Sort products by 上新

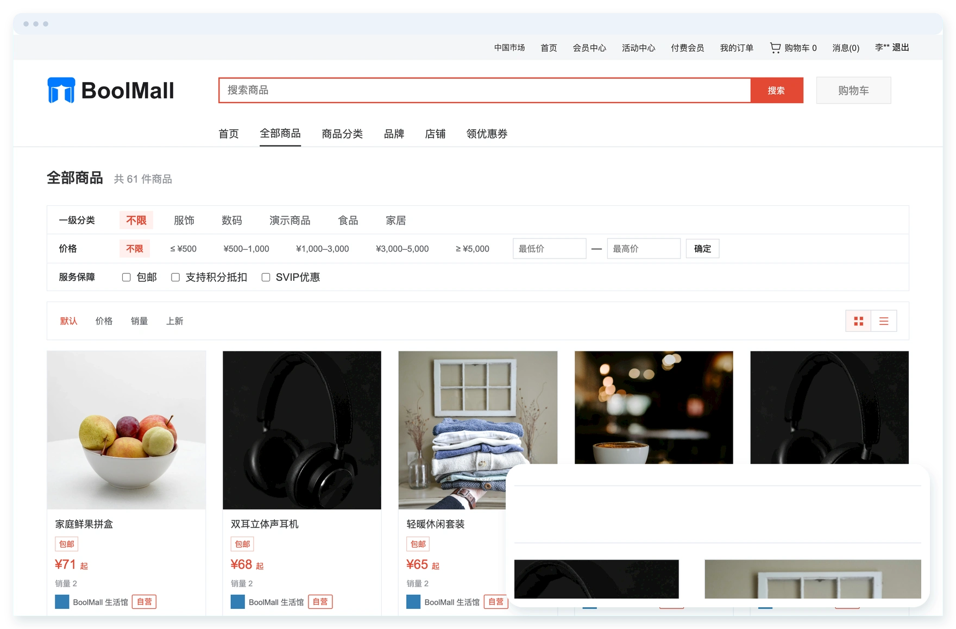point(175,321)
